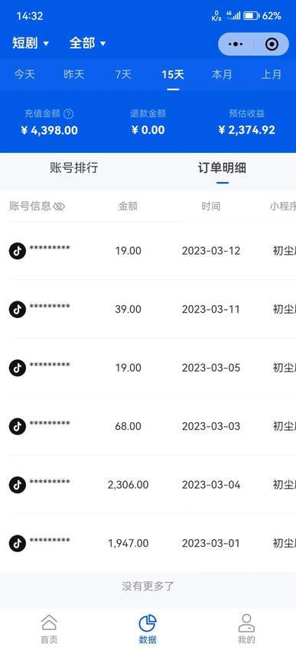The height and width of the screenshot is (650, 296).
Task: Select the 今天 date filter
Action: click(x=25, y=75)
